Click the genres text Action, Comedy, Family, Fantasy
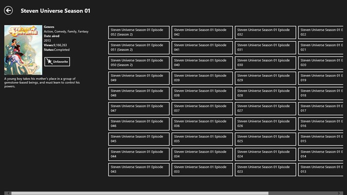The image size is (347, 195). [66, 31]
